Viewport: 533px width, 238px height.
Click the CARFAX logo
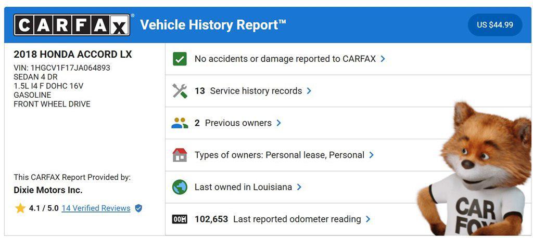[x=72, y=25]
